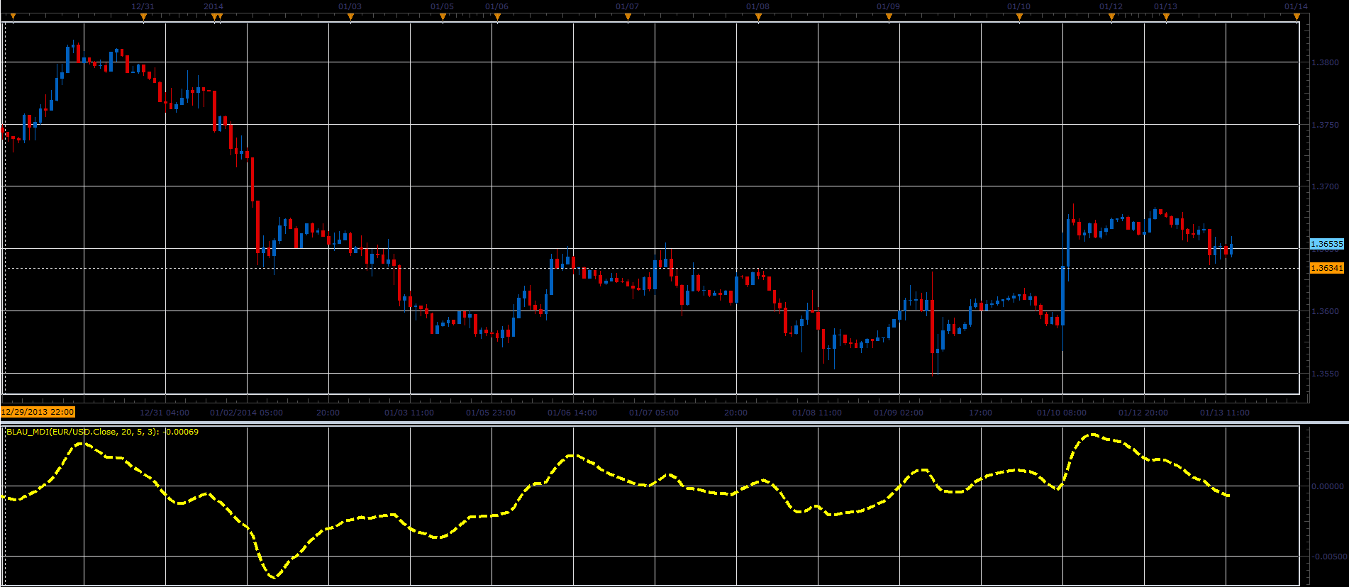The height and width of the screenshot is (587, 1349).
Task: Select the orange 12/29/2013 22:00 date box
Action: [x=38, y=412]
